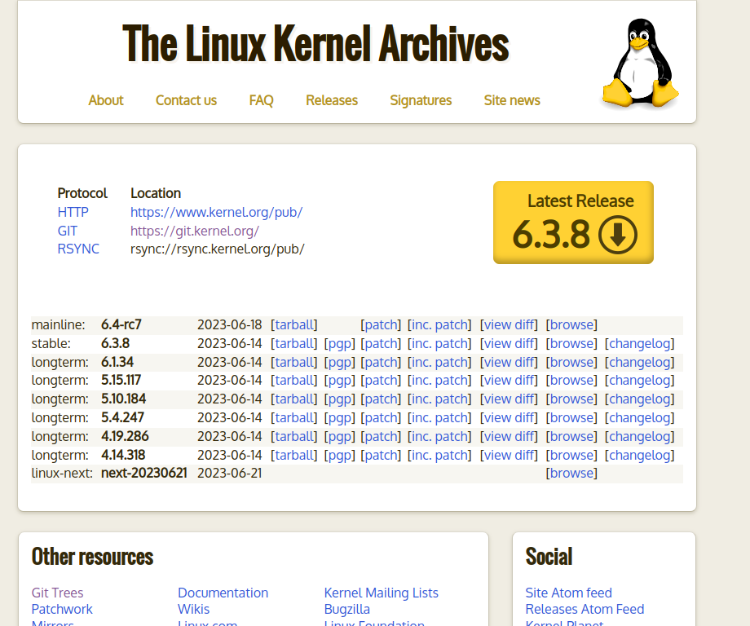Viewport: 750px width, 626px height.
Task: Open the Site Atom feed link
Action: pos(569,593)
